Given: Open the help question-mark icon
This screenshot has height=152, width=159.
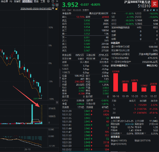Looking at the screenshot, I should pyautogui.click(x=53, y=1).
